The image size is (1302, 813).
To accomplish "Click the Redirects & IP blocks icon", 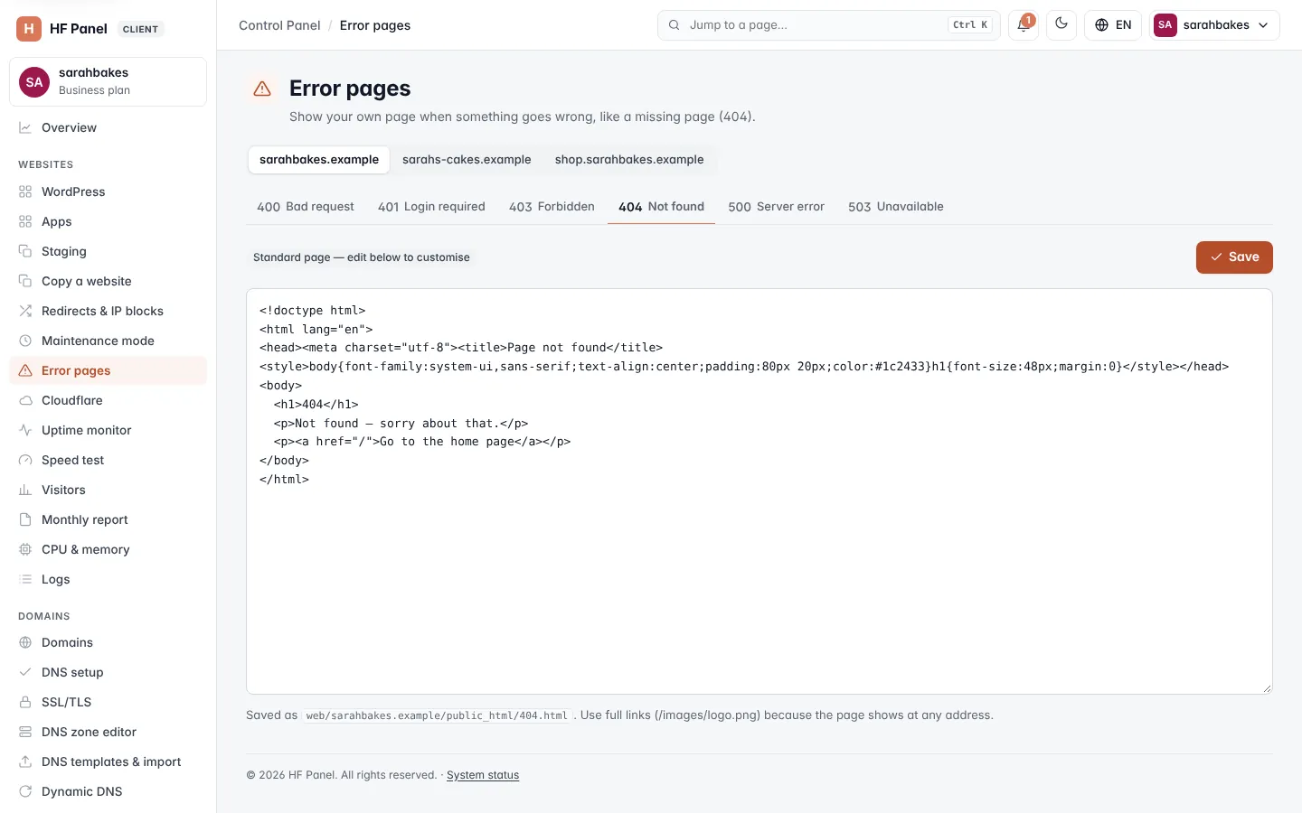I will (x=25, y=311).
